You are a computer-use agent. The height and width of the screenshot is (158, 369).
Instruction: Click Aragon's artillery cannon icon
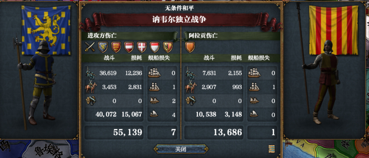coord(191,101)
